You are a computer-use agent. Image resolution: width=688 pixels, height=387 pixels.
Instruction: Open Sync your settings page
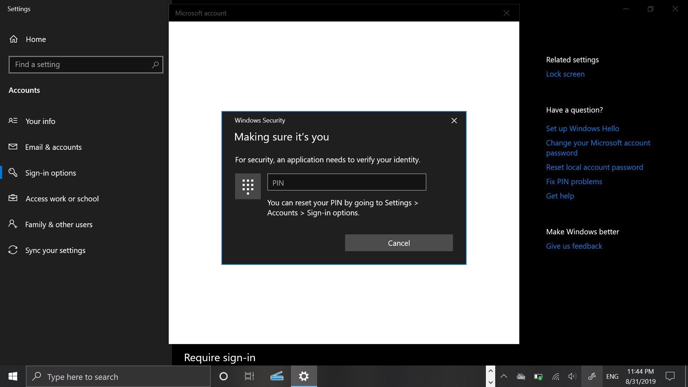coord(55,250)
